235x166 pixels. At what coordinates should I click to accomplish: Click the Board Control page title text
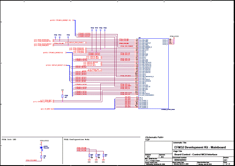196,155
